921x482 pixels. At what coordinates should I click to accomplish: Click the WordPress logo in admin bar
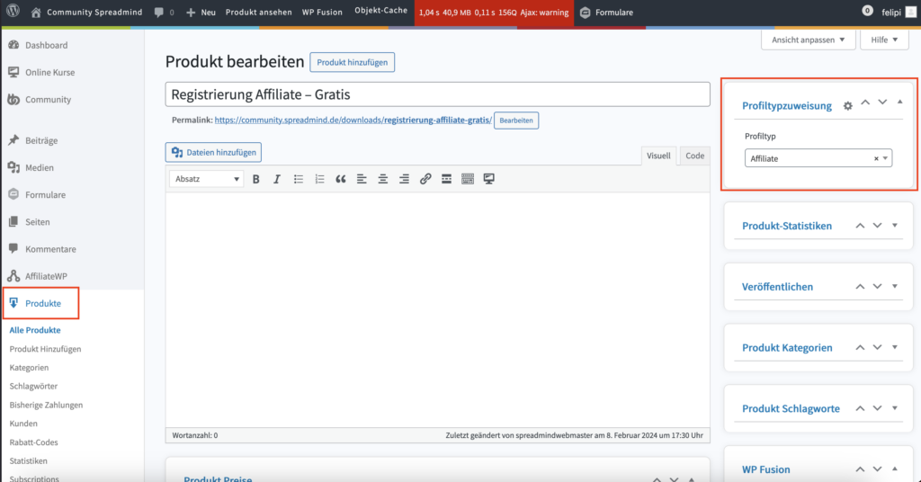[x=13, y=13]
